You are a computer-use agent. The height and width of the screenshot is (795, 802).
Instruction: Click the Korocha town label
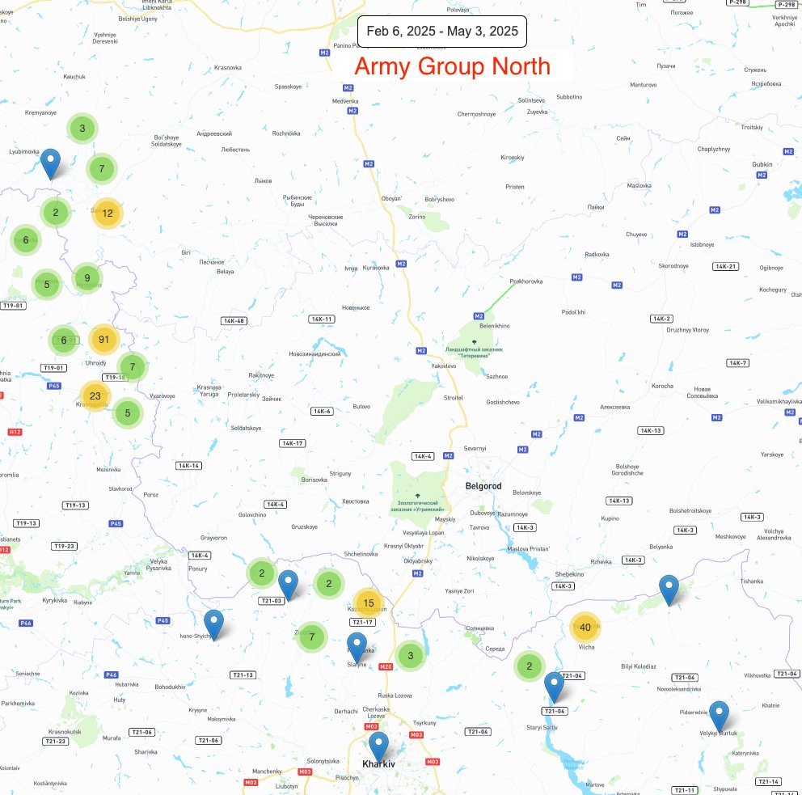pos(662,387)
